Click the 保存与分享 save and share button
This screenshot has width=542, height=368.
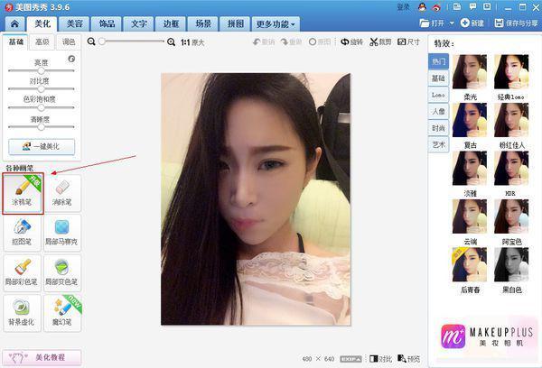point(512,23)
